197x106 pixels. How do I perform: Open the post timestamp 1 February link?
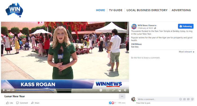coord(145,28)
